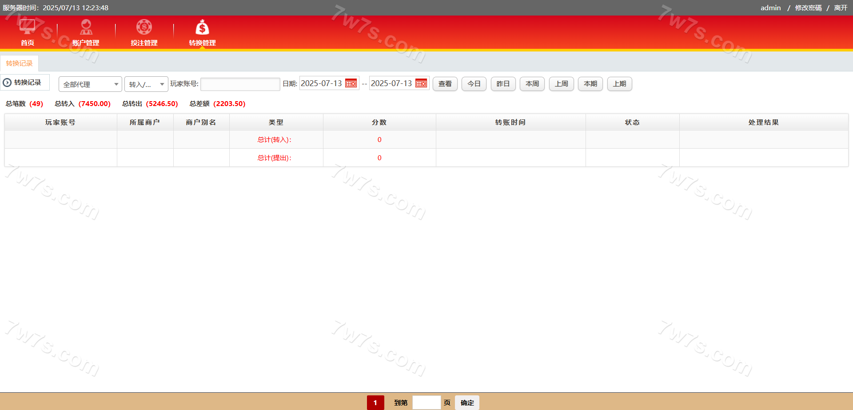The width and height of the screenshot is (853, 410).
Task: Log out via the 离开 link
Action: [x=840, y=8]
